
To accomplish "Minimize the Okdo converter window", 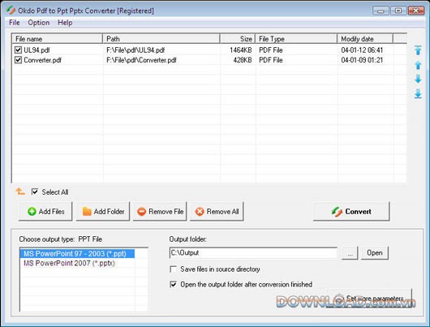I will coord(381,11).
